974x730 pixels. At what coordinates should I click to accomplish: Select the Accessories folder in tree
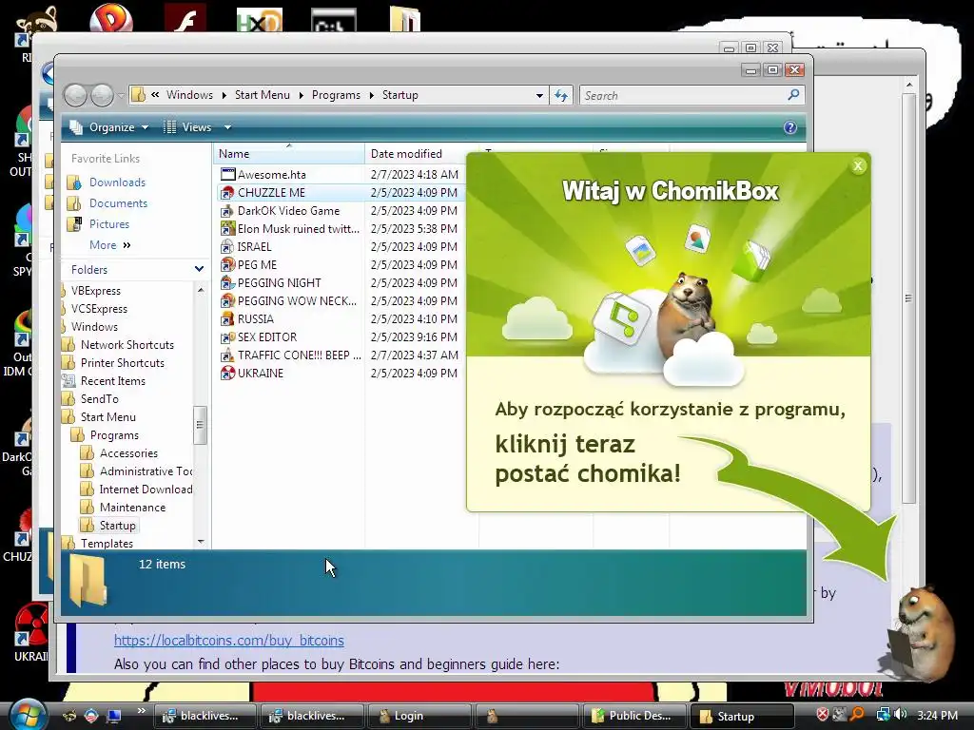128,453
